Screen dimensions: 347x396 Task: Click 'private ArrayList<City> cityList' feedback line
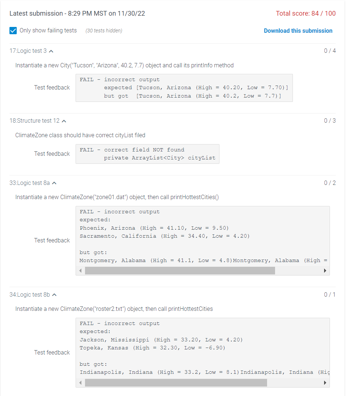[160, 158]
